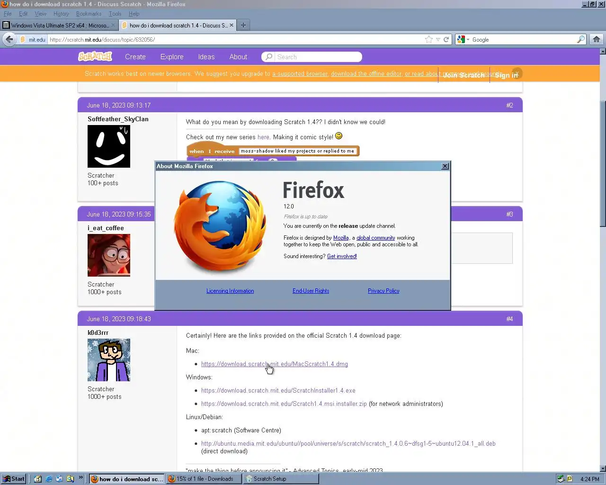Click the third quick launch icon
Viewport: 606px width, 485px height.
click(59, 479)
